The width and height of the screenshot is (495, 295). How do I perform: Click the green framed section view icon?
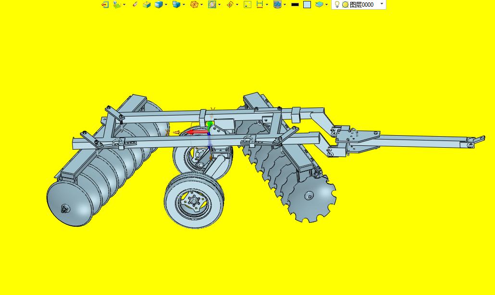pos(212,4)
